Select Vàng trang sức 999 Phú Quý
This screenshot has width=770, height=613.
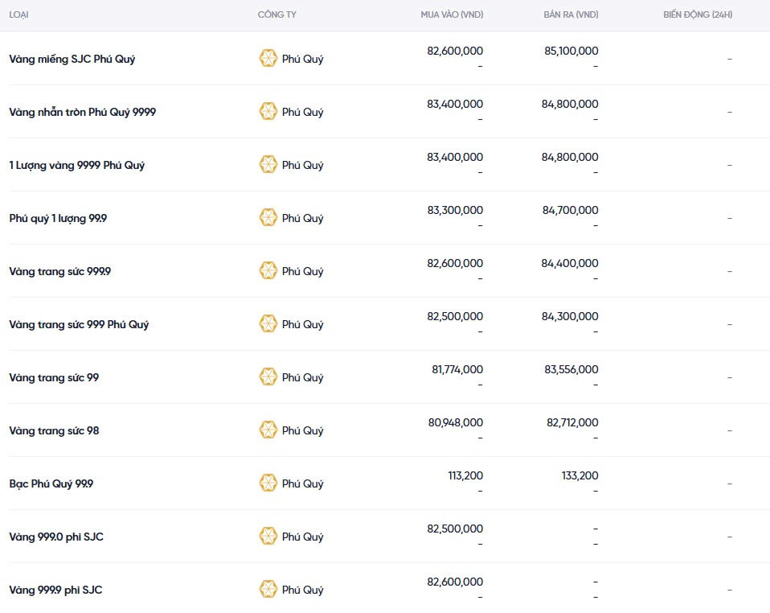pyautogui.click(x=79, y=324)
